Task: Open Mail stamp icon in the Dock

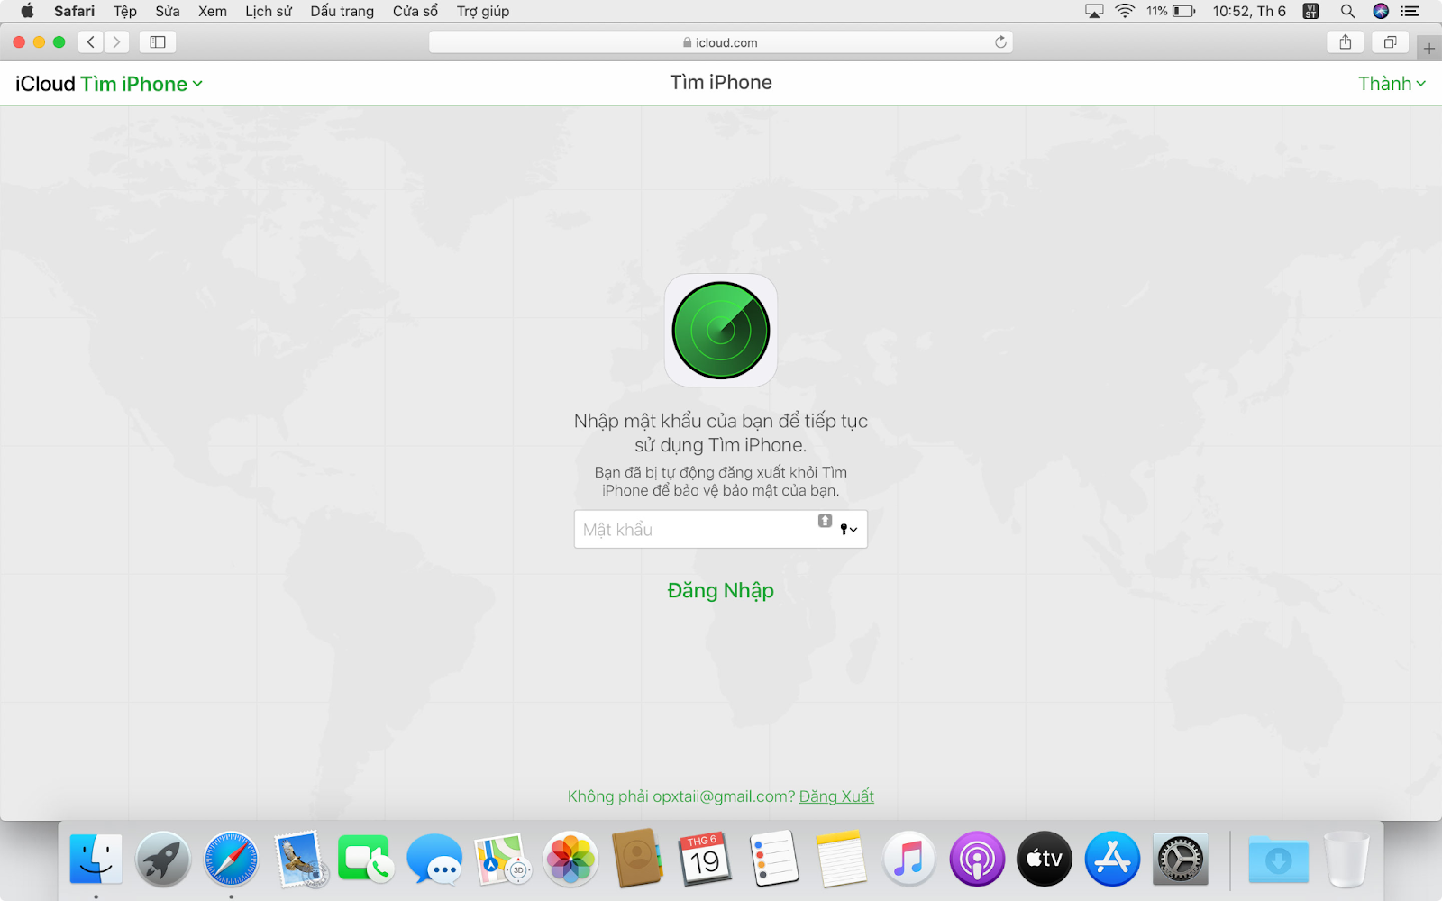Action: (300, 860)
